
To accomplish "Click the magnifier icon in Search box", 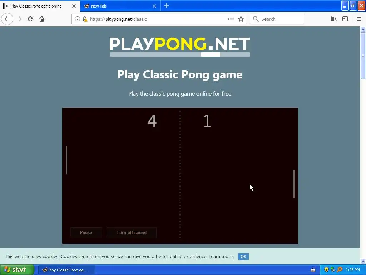I will click(x=256, y=19).
